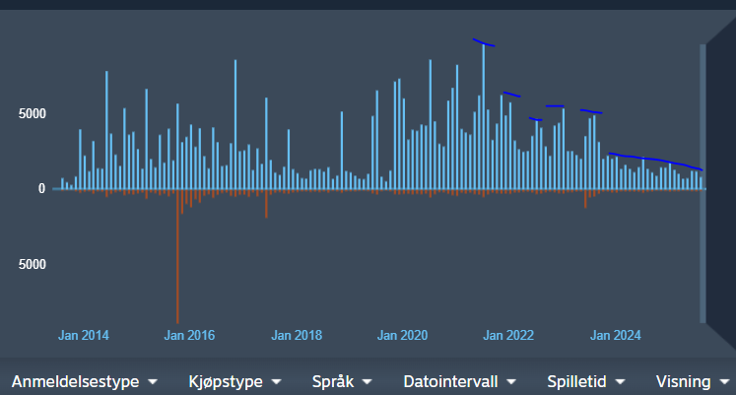Screen dimensions: 736x395
Task: Click the arrow icon beside Spilletid
Action: [x=628, y=381]
